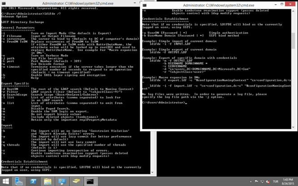Click "-a UserDN [Password | *]" text
This screenshot has height=186, width=298.
click(x=164, y=33)
